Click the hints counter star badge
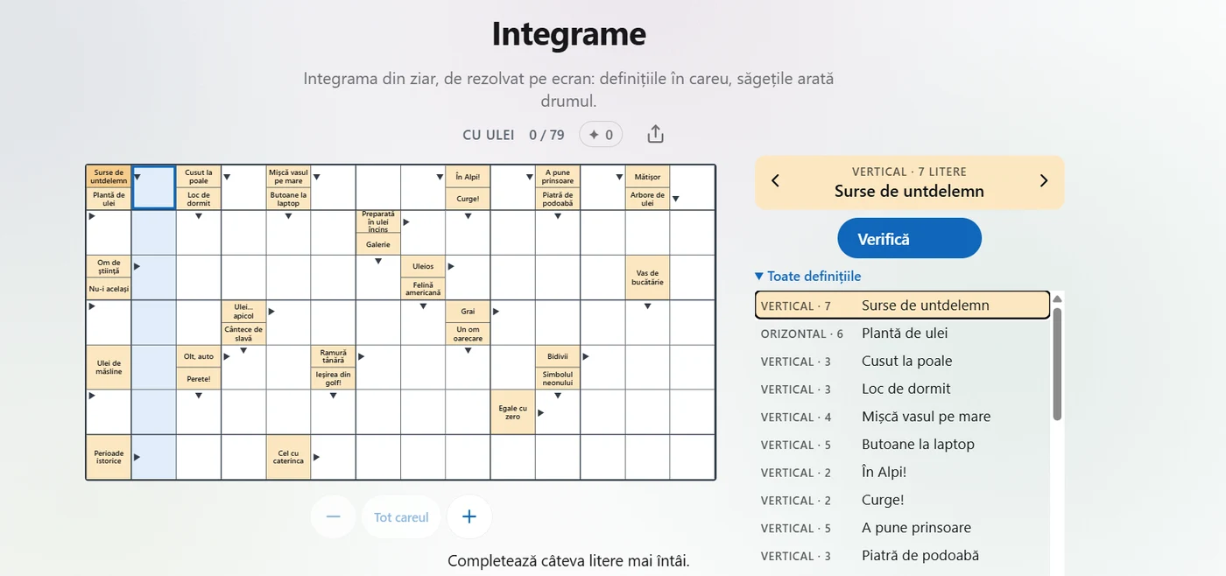 tap(601, 135)
